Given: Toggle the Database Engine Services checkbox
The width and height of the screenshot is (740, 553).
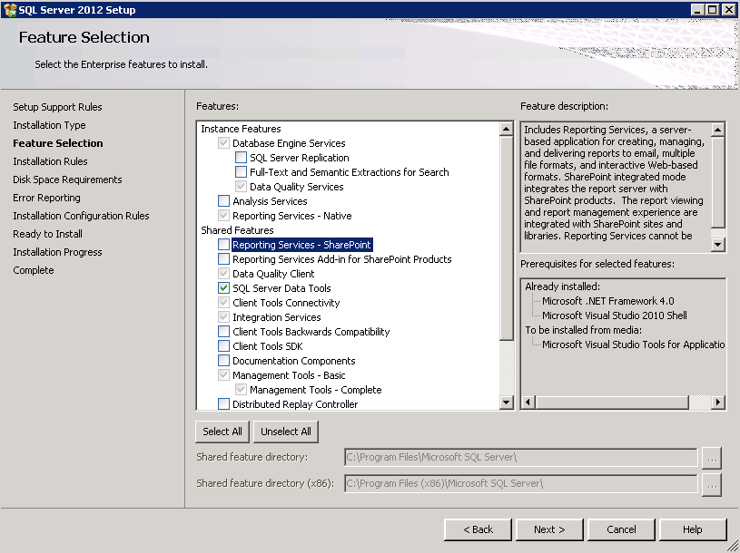Looking at the screenshot, I should tap(223, 143).
